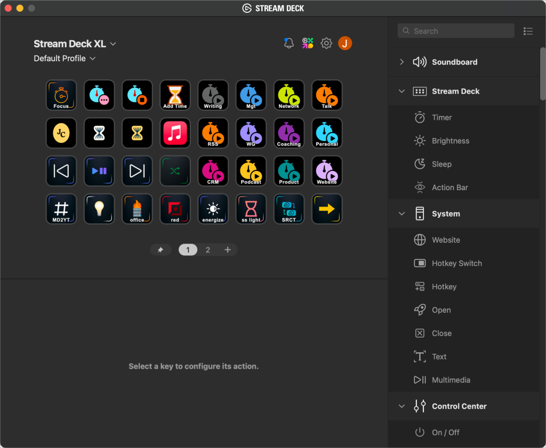Open the notifications bell icon
The image size is (546, 448).
pos(289,44)
